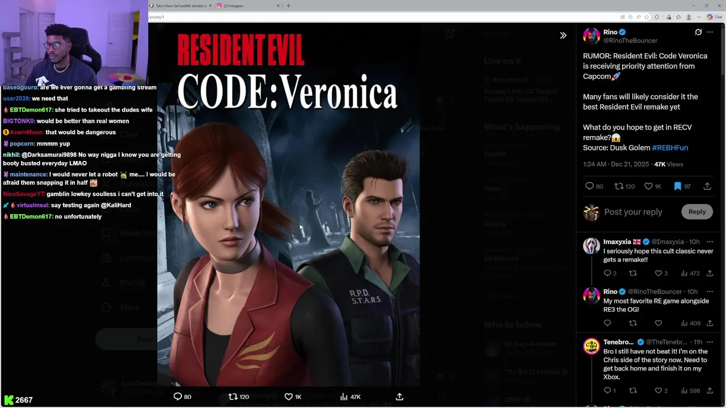Repost Imaxyxia's comment
726x408 pixels.
pos(633,273)
